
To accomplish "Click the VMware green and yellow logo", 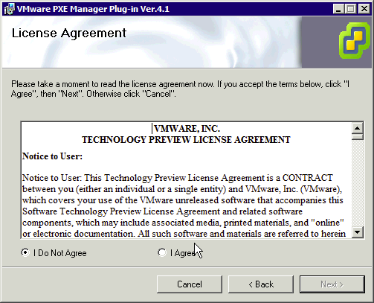I will tap(355, 41).
